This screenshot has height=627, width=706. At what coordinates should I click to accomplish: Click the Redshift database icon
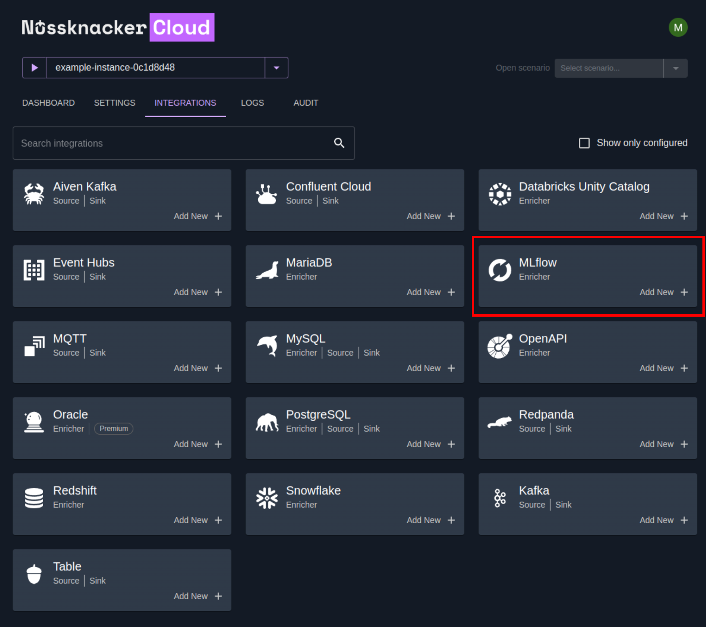(x=34, y=498)
